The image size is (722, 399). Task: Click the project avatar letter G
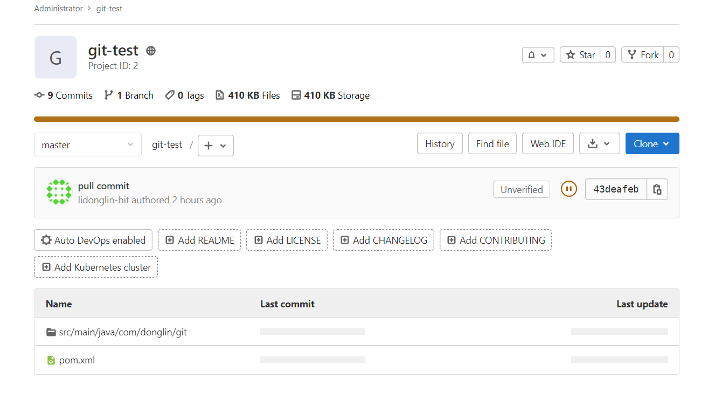(x=55, y=57)
